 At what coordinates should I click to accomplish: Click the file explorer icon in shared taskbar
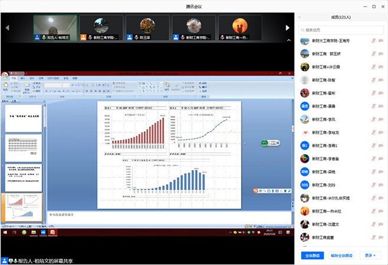click(x=34, y=233)
